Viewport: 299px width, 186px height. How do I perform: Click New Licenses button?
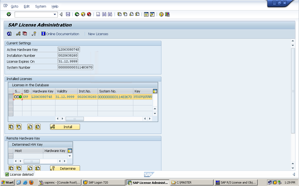click(x=98, y=34)
